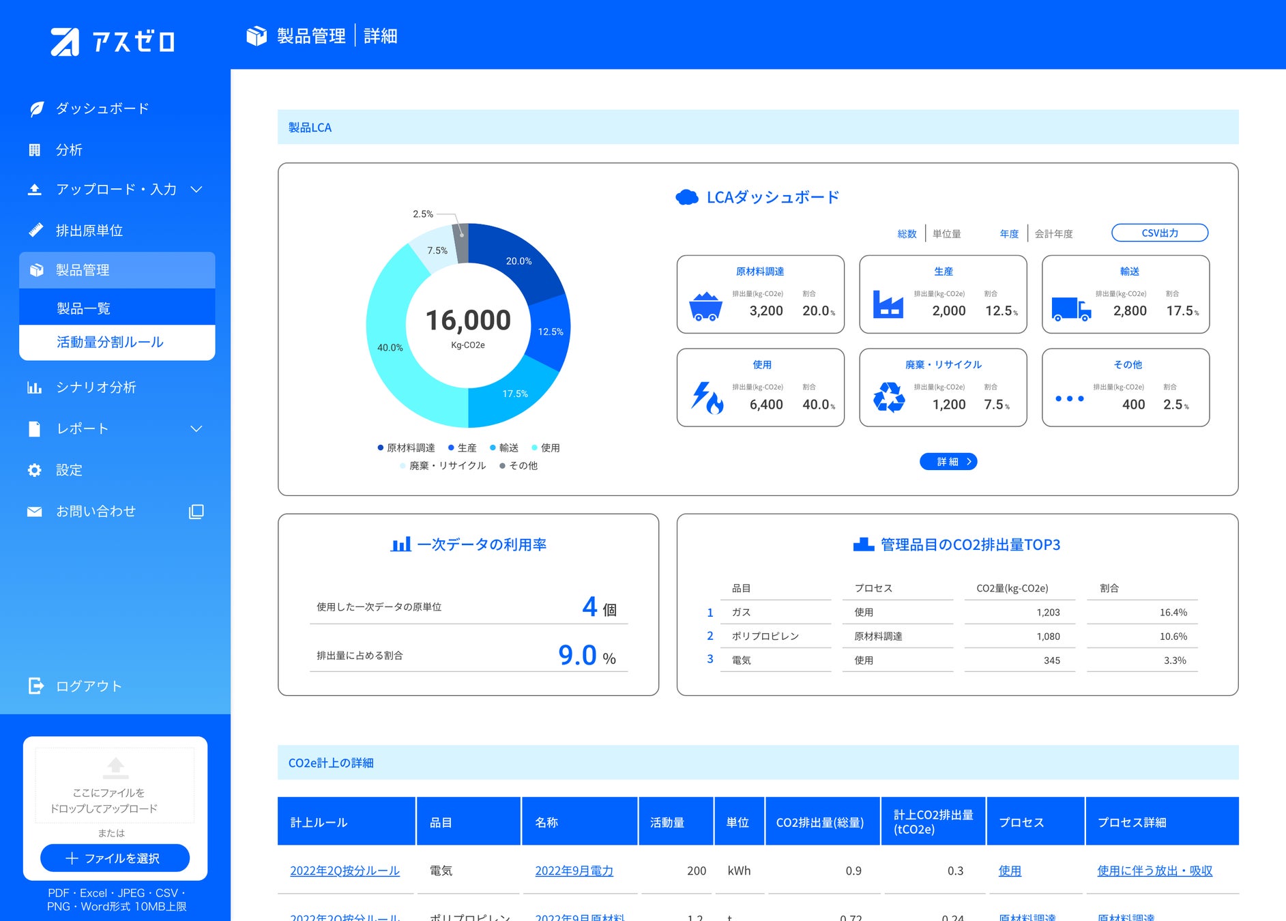Expand the レポート menu chevron
This screenshot has width=1286, height=921.
[x=196, y=429]
